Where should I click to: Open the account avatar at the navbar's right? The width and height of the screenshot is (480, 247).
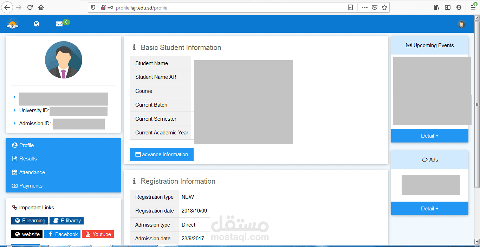461,24
